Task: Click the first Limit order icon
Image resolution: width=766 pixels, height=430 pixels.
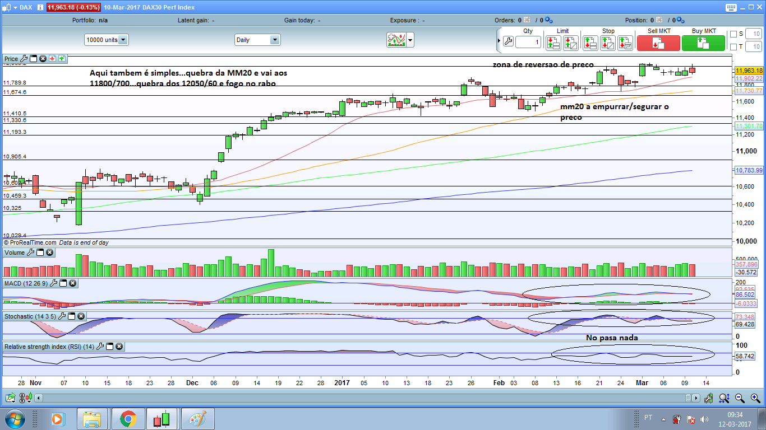Action: click(x=553, y=43)
